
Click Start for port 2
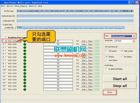84,44
